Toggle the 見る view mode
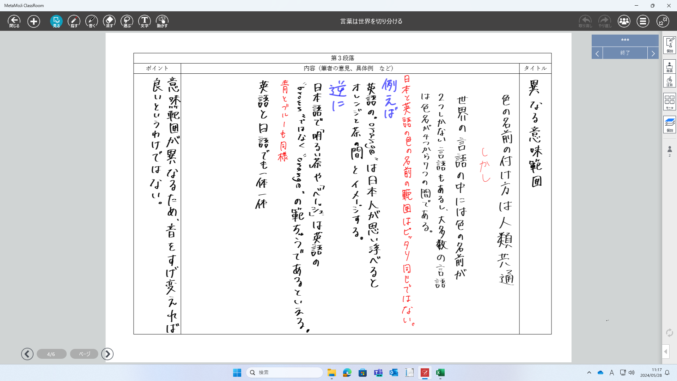 [56, 21]
